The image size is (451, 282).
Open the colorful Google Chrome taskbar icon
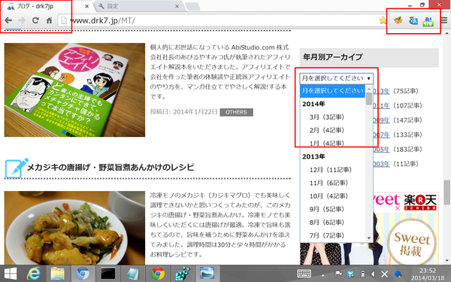point(158,274)
